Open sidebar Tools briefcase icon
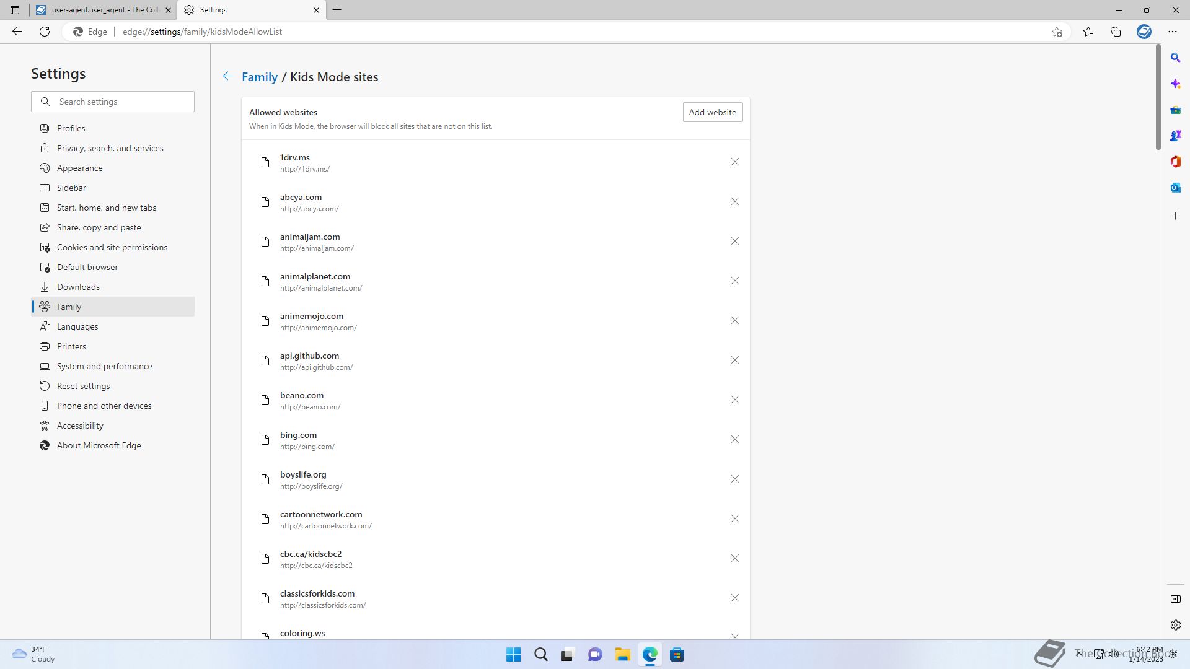Screen dimensions: 1190x669 coord(1175,110)
